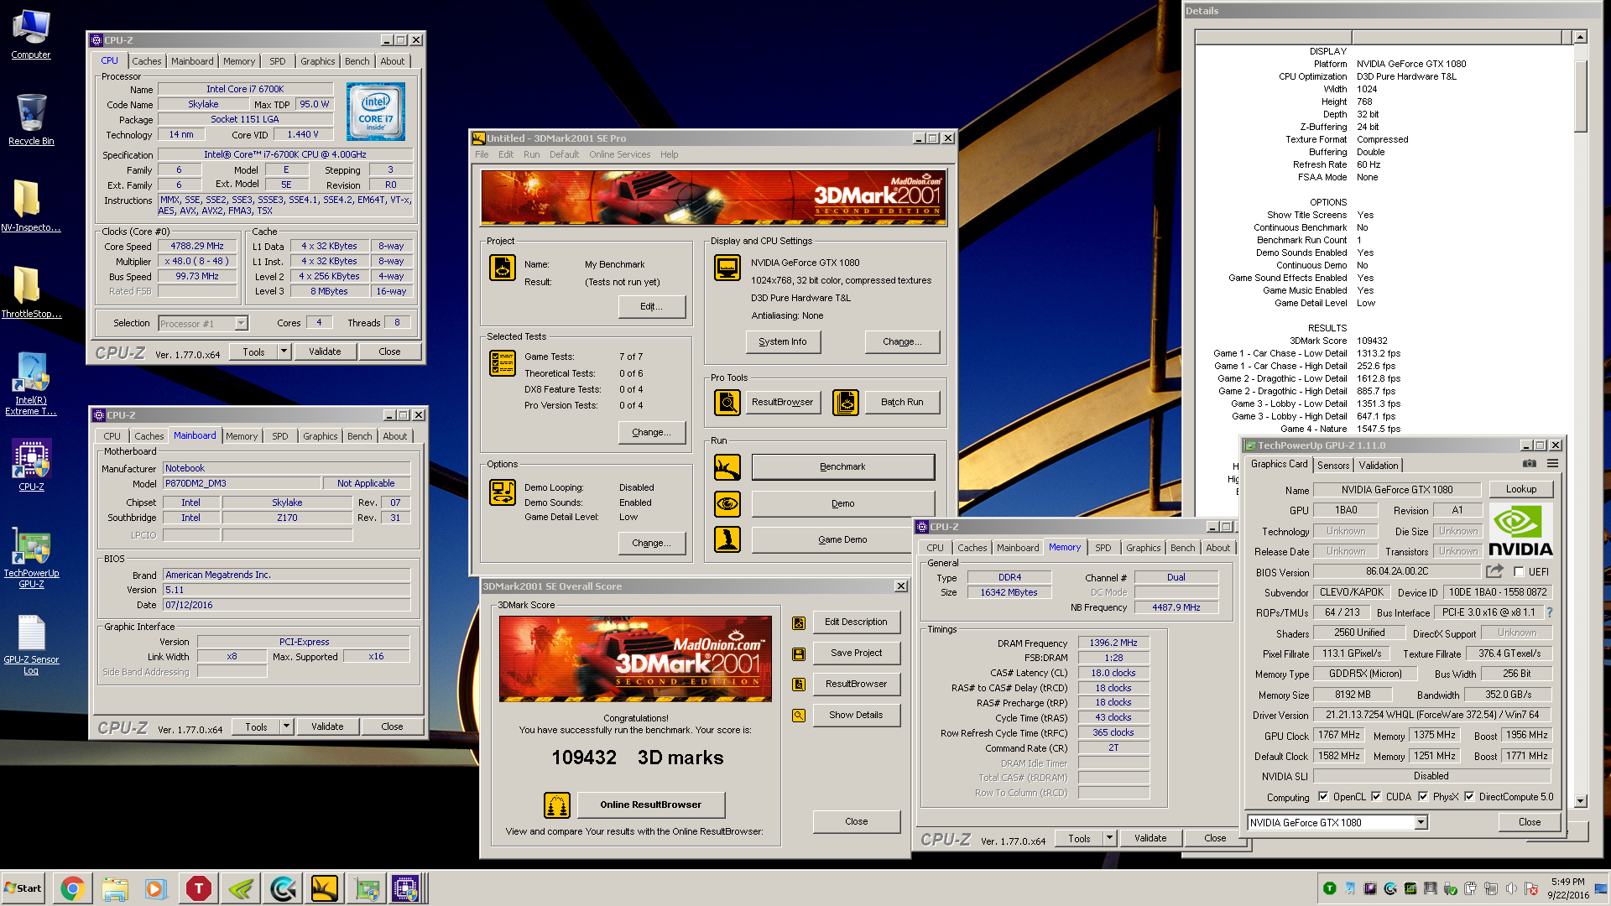Open the ThrottleStop folder on the desktop
The width and height of the screenshot is (1611, 906).
[x=31, y=292]
